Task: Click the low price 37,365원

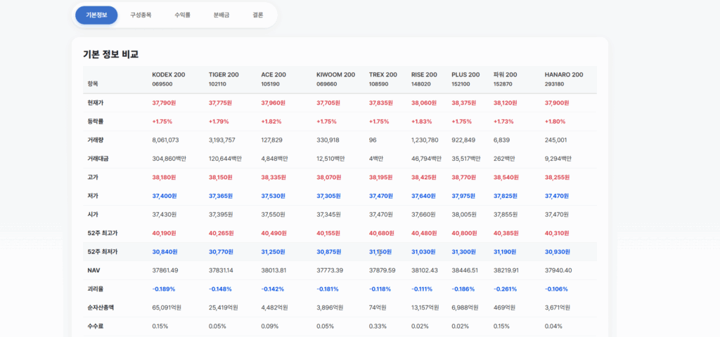Action: pos(220,196)
